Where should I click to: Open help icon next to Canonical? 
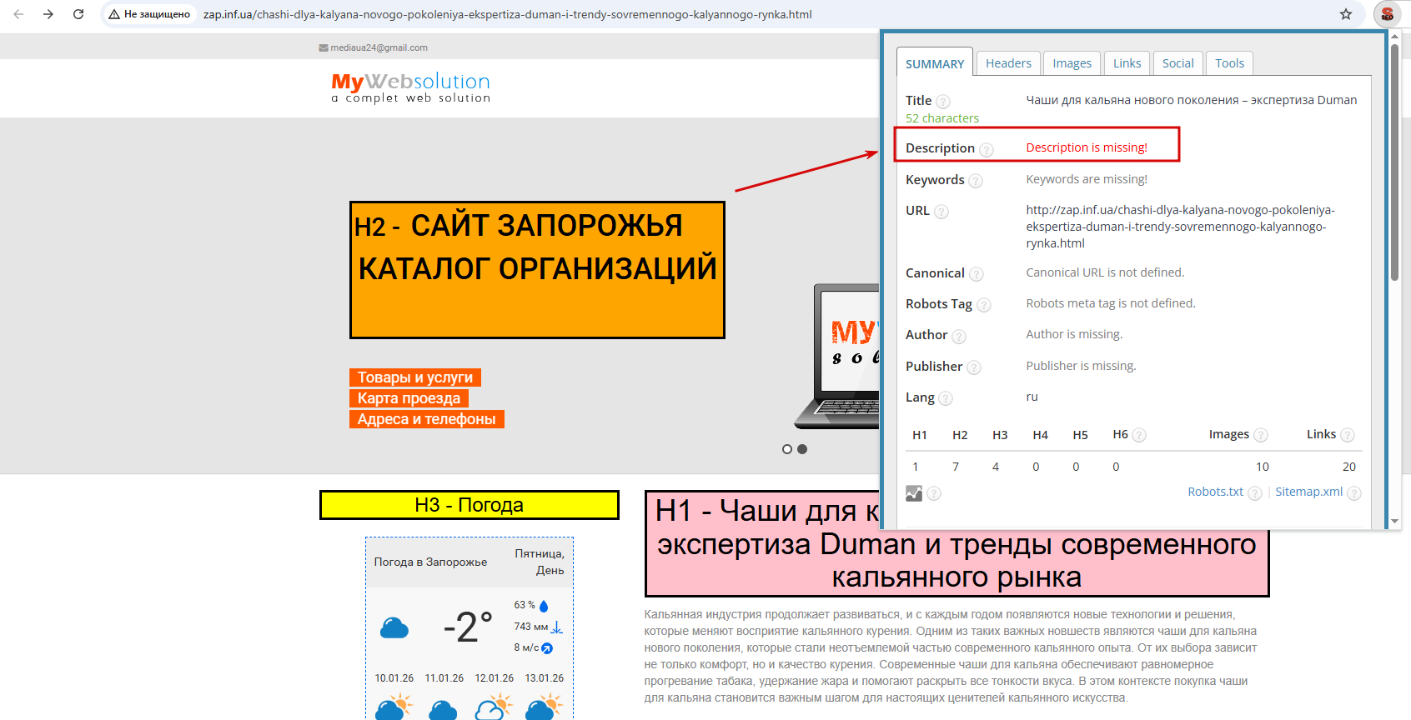coord(977,274)
